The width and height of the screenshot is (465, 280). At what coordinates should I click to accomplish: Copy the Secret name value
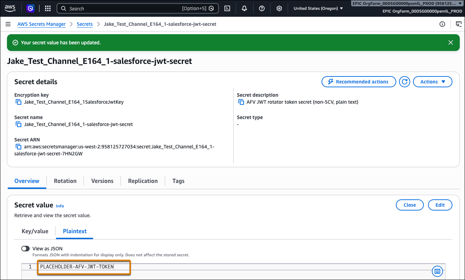19,125
